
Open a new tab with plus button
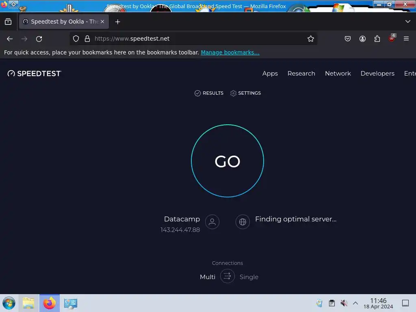117,22
